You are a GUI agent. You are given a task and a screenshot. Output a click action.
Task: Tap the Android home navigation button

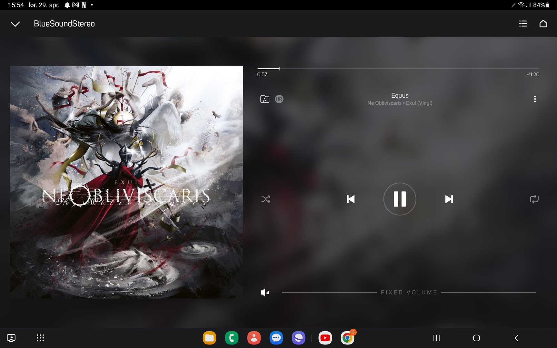pos(476,338)
